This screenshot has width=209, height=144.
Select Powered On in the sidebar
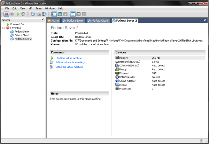pyautogui.click(x=17, y=24)
